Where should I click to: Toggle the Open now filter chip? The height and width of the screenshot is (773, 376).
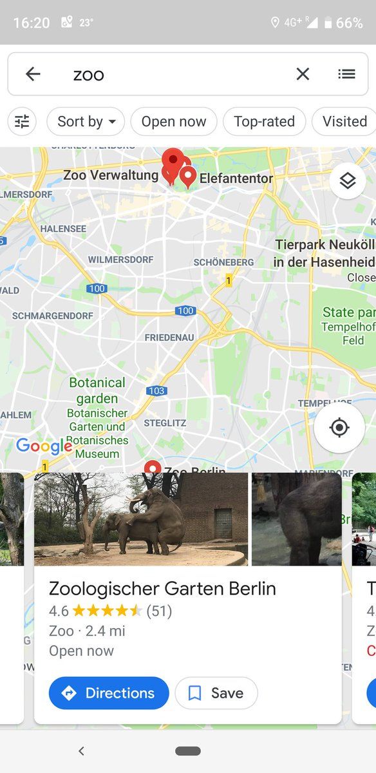174,121
